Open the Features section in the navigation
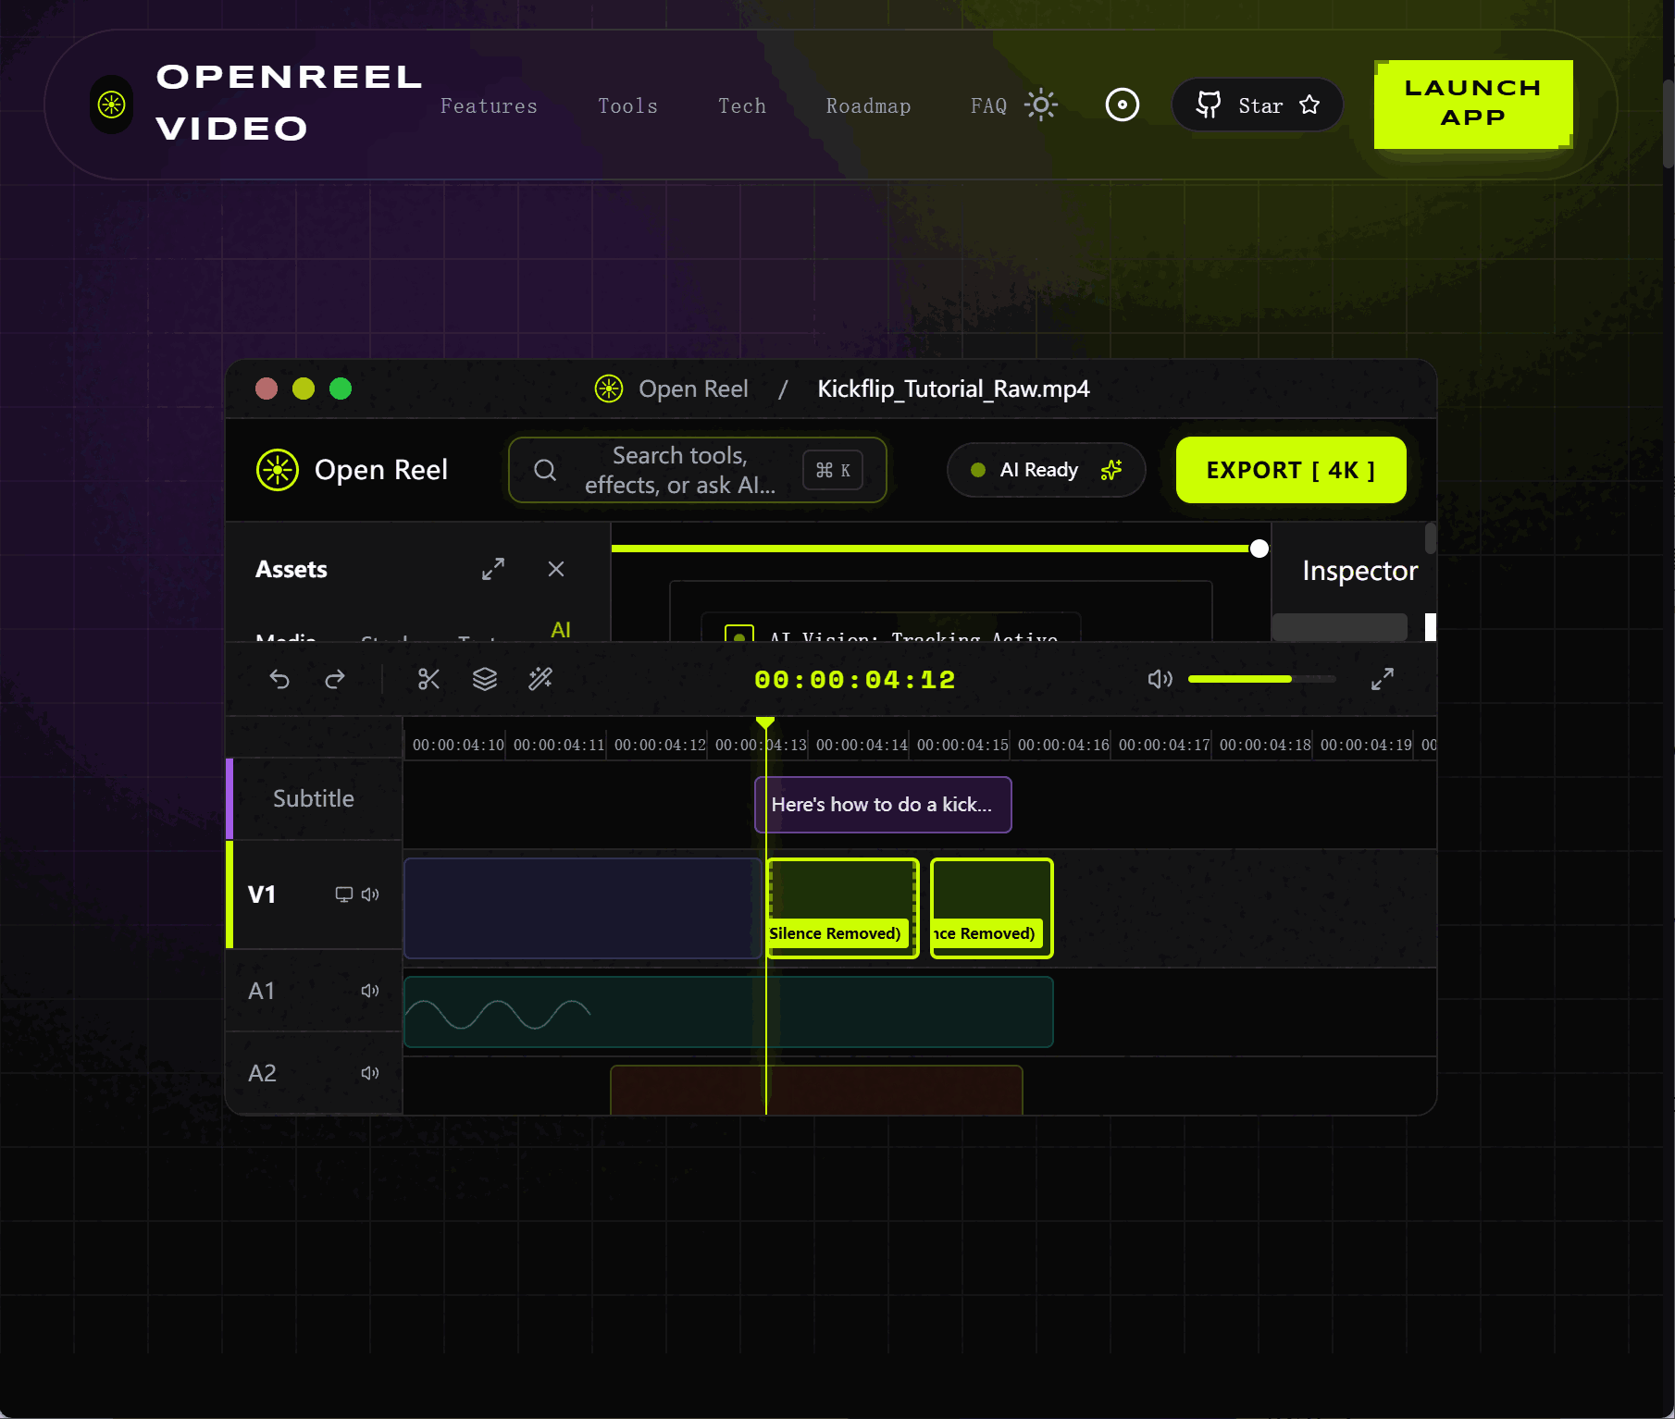Viewport: 1675px width, 1419px height. (x=489, y=105)
